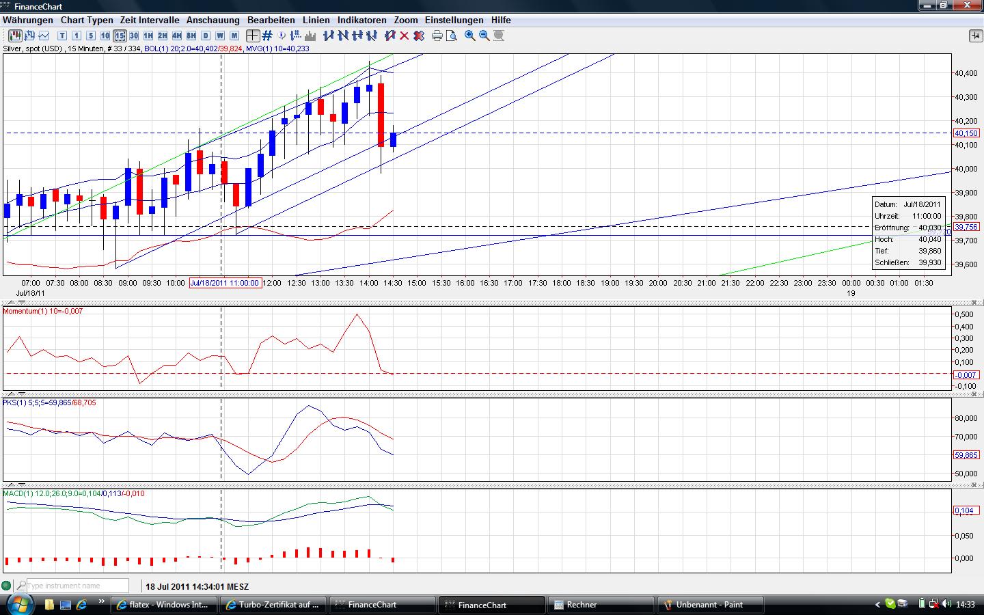Image resolution: width=984 pixels, height=615 pixels.
Task: Show hidden system tray icons arrow
Action: click(x=878, y=605)
